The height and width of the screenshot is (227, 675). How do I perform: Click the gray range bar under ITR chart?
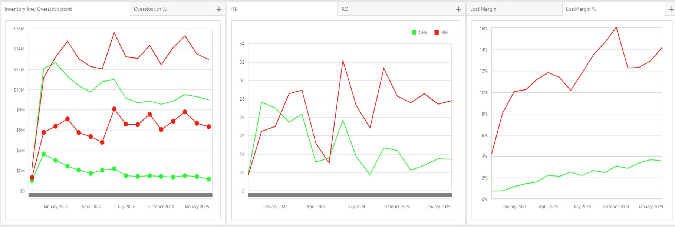click(350, 195)
